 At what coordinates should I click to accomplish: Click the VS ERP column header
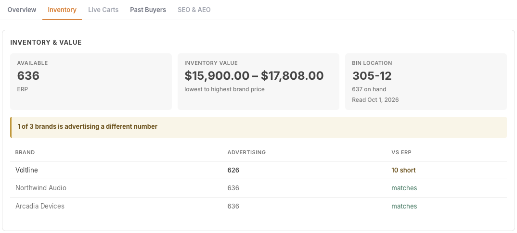click(401, 152)
